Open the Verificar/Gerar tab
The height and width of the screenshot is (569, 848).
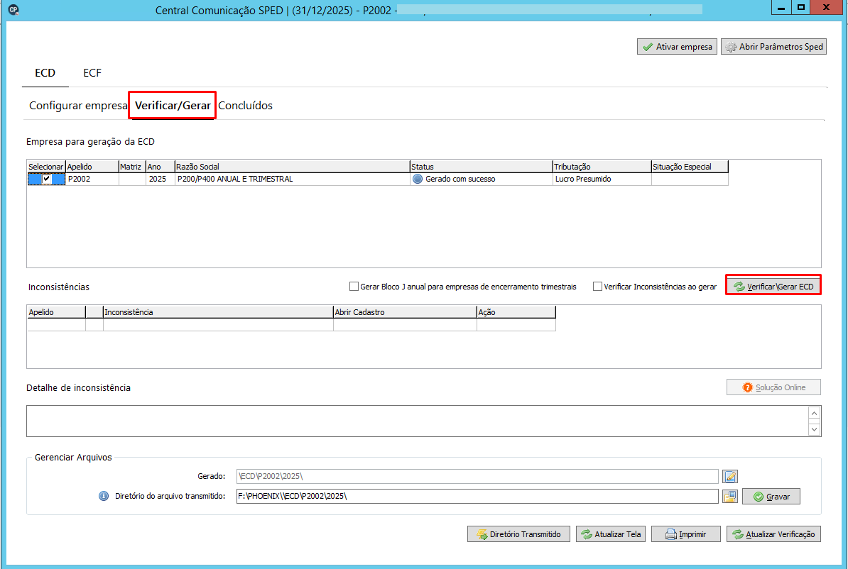(x=173, y=106)
